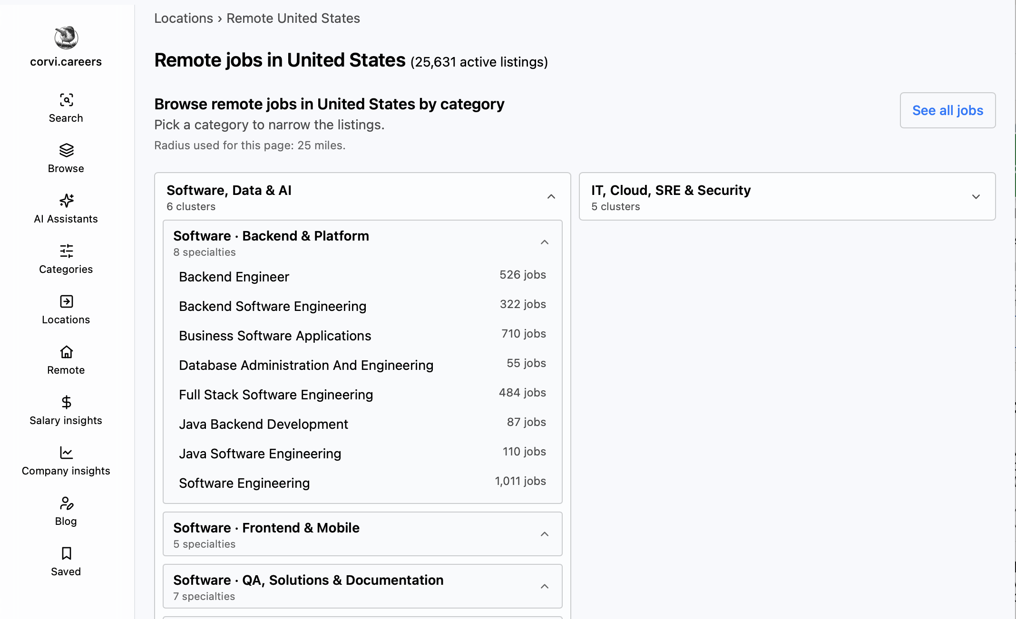Go to Locations sidebar icon

(66, 301)
